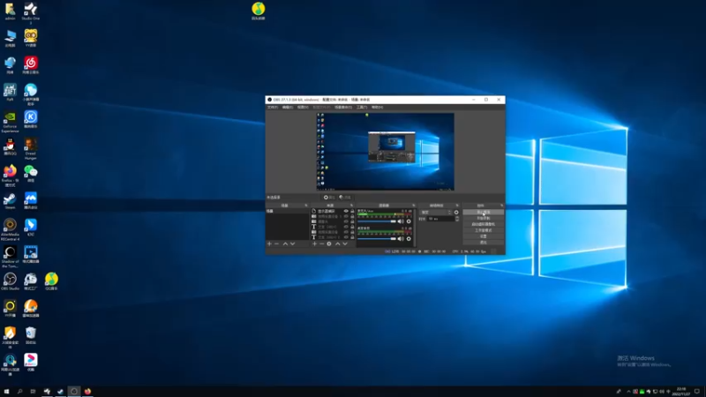Open the Studio One desktop shortcut
This screenshot has height=397, width=706.
(31, 12)
